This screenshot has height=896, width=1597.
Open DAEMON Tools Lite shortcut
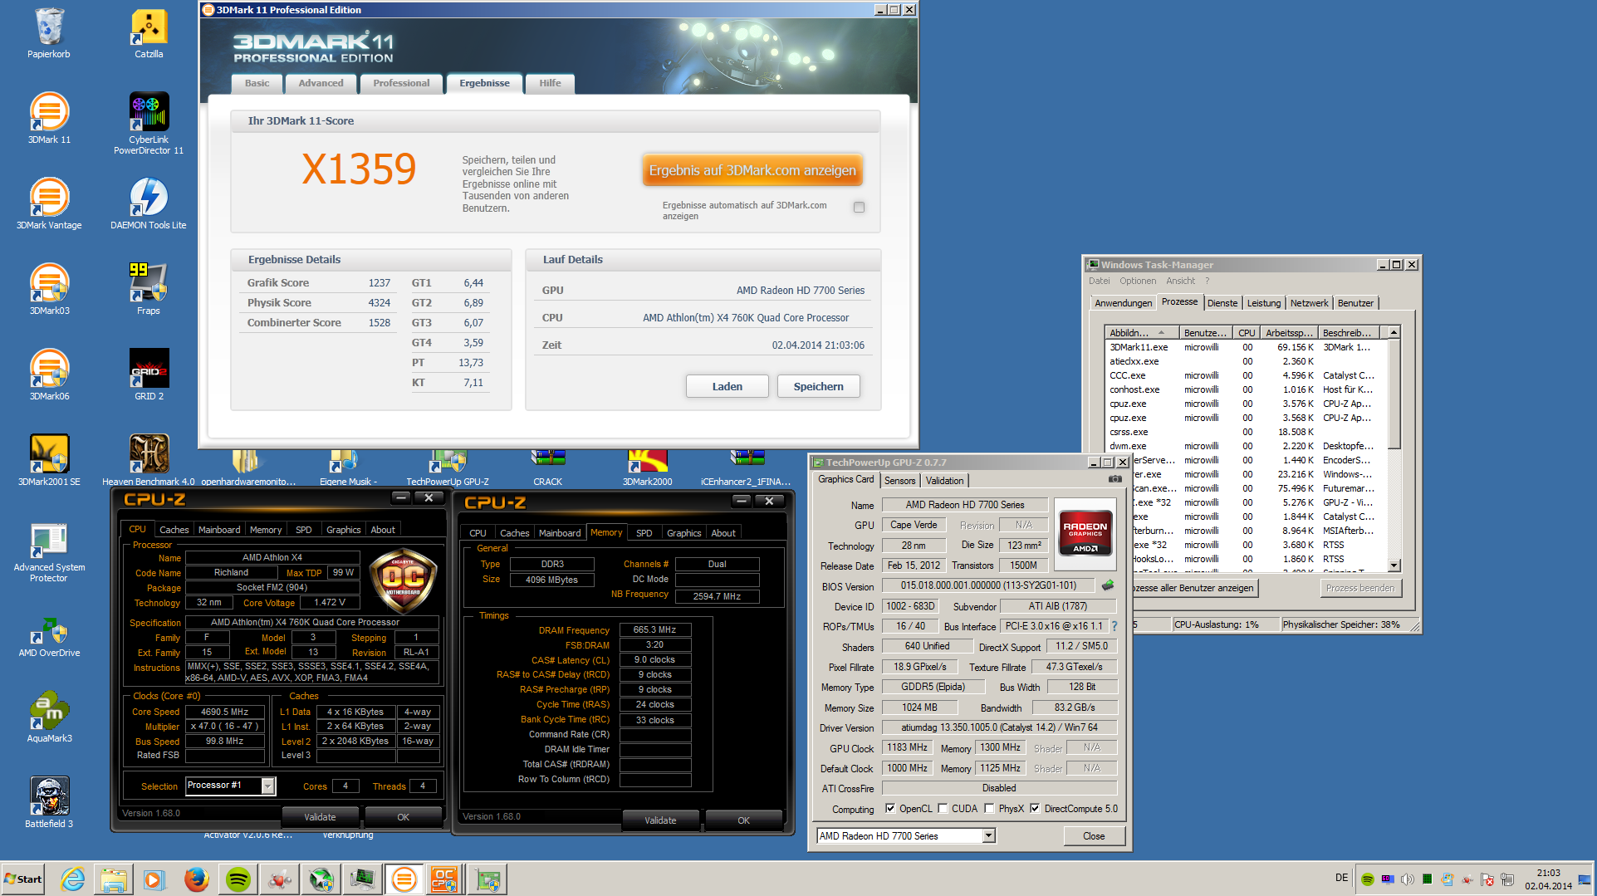click(x=149, y=204)
